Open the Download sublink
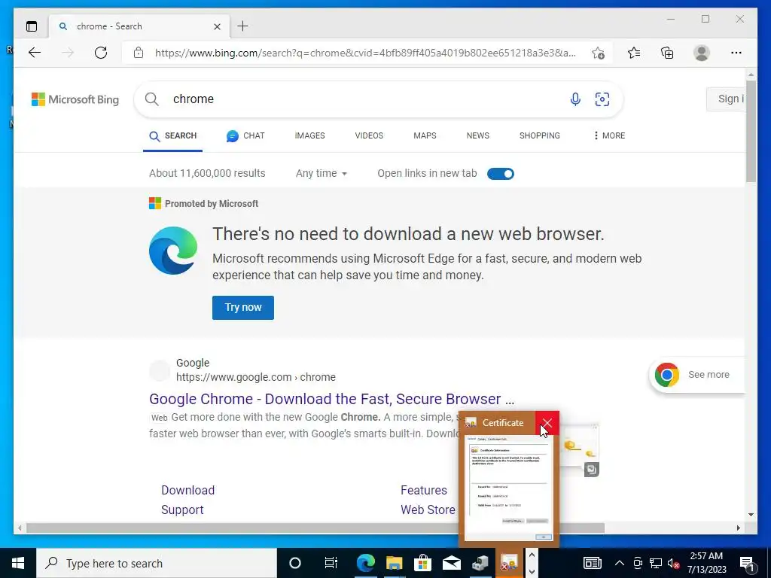The width and height of the screenshot is (771, 578). tap(187, 490)
